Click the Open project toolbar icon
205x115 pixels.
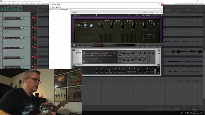[x=5, y=6]
